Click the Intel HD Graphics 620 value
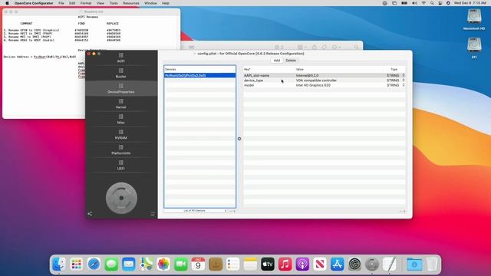The height and width of the screenshot is (276, 491). coord(313,85)
